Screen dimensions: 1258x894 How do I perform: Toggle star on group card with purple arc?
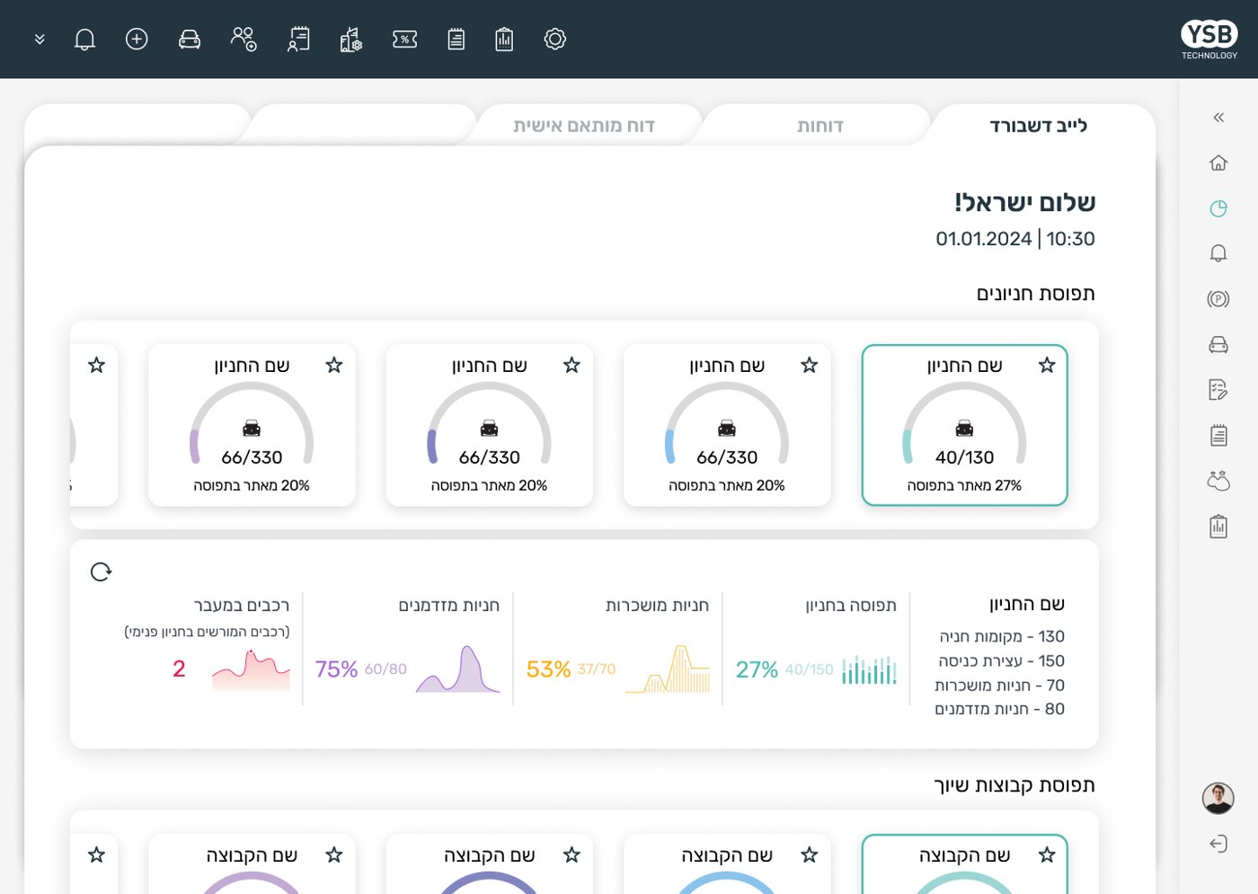point(334,854)
